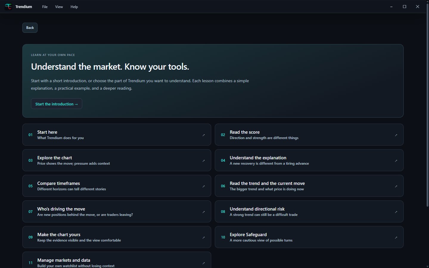Click 'A strong trend can still be a difficult trade'

(264, 215)
